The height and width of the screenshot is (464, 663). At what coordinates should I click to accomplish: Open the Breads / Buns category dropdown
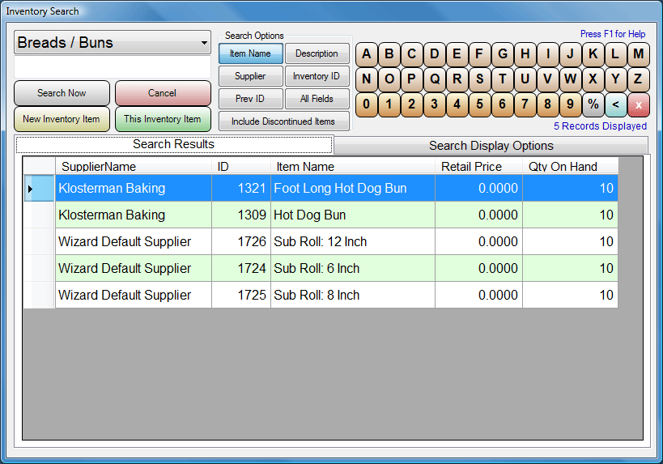click(x=113, y=43)
